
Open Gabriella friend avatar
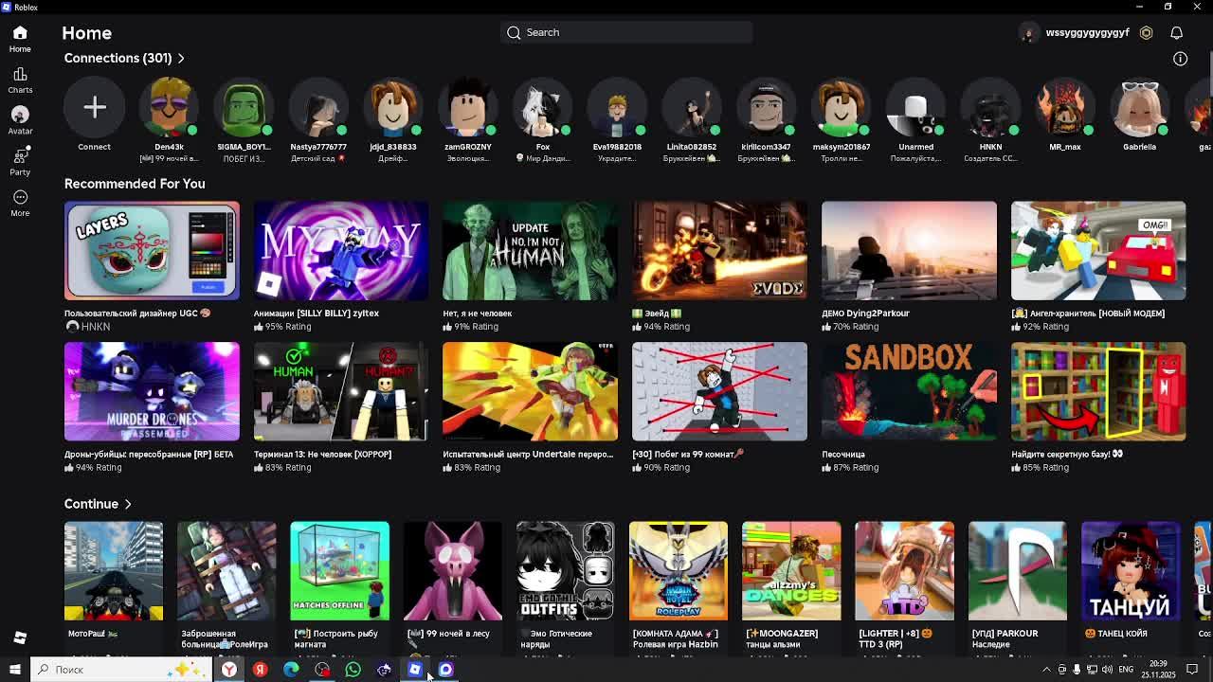[1139, 107]
